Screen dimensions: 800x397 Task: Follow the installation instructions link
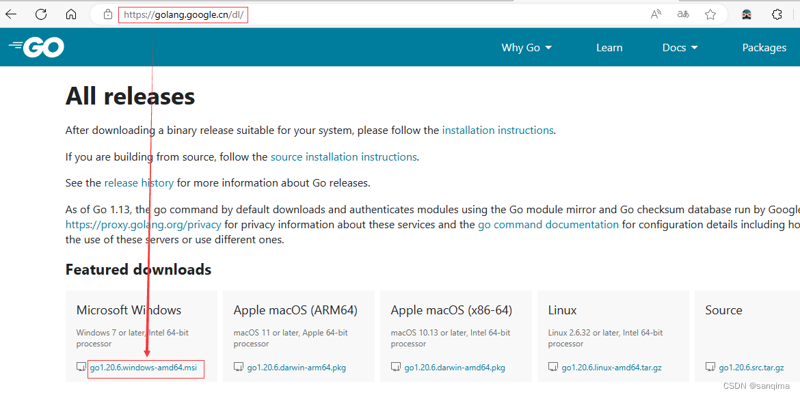point(498,130)
